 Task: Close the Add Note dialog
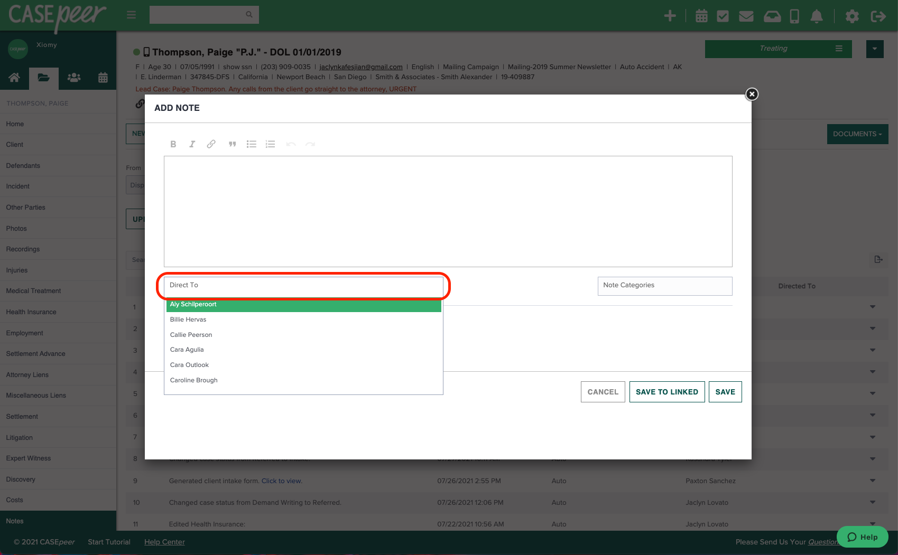[x=752, y=94]
